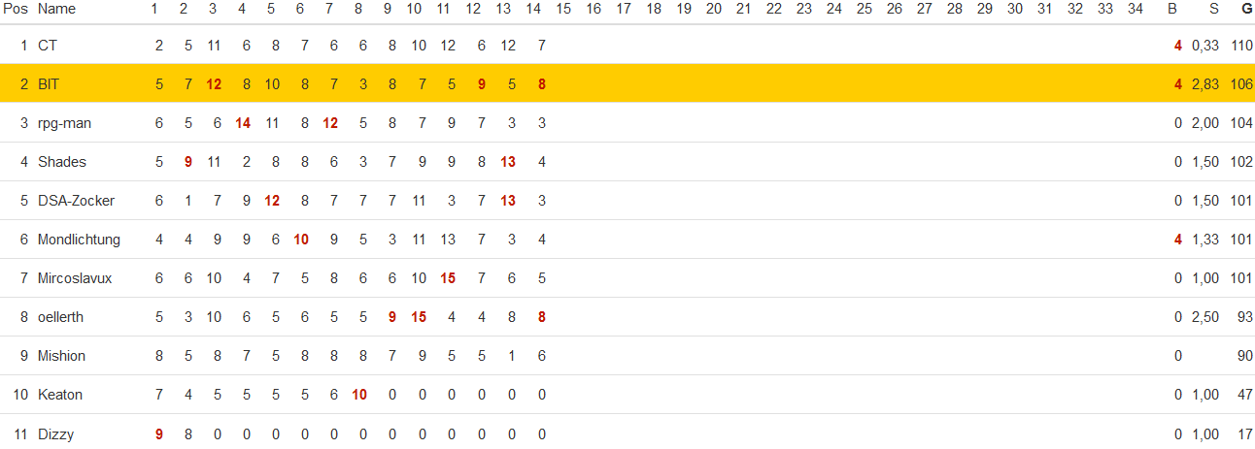The image size is (1255, 449).
Task: Click the Shades player name
Action: (x=62, y=162)
